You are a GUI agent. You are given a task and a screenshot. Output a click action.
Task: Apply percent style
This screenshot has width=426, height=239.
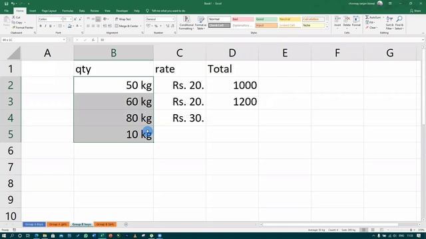point(156,26)
